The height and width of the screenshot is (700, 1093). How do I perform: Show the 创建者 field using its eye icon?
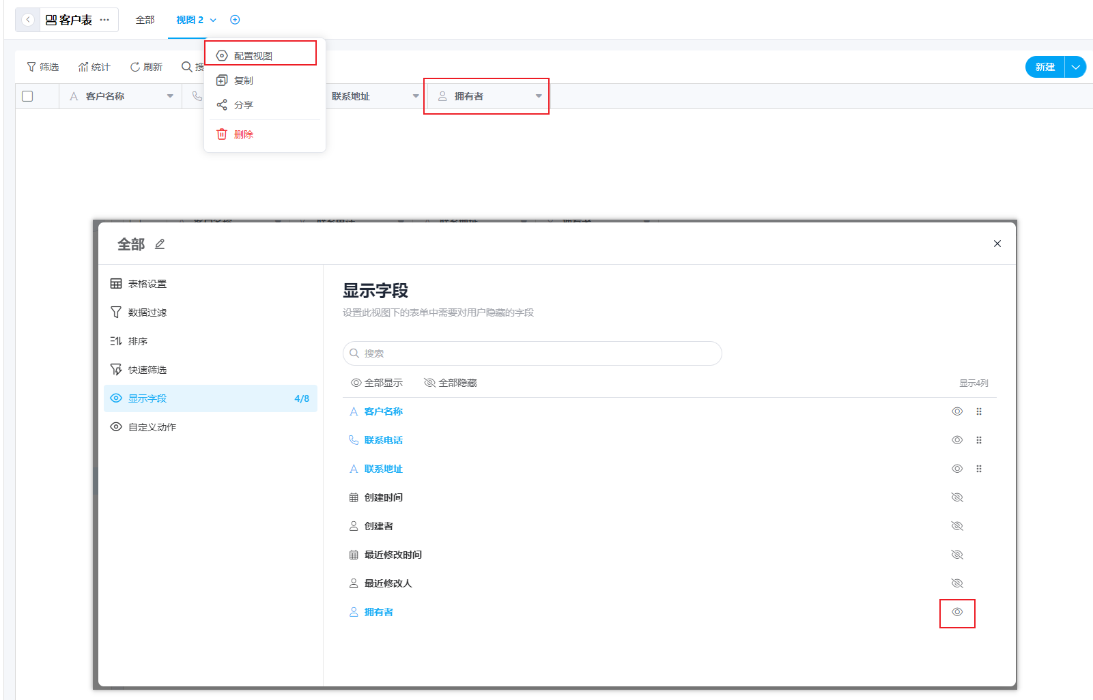pos(957,526)
